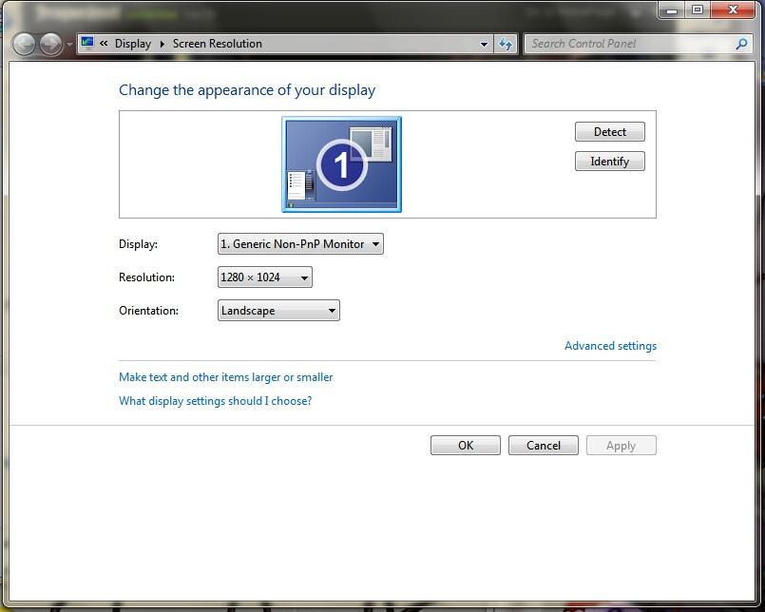765x612 pixels.
Task: Click arrow between Display and Screen Resolution
Action: [x=162, y=44]
